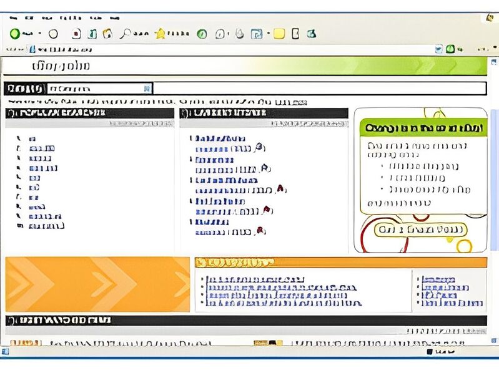Screen dimensions: 499x373
Task: Open the top blue link in middle column
Action: tap(217, 138)
